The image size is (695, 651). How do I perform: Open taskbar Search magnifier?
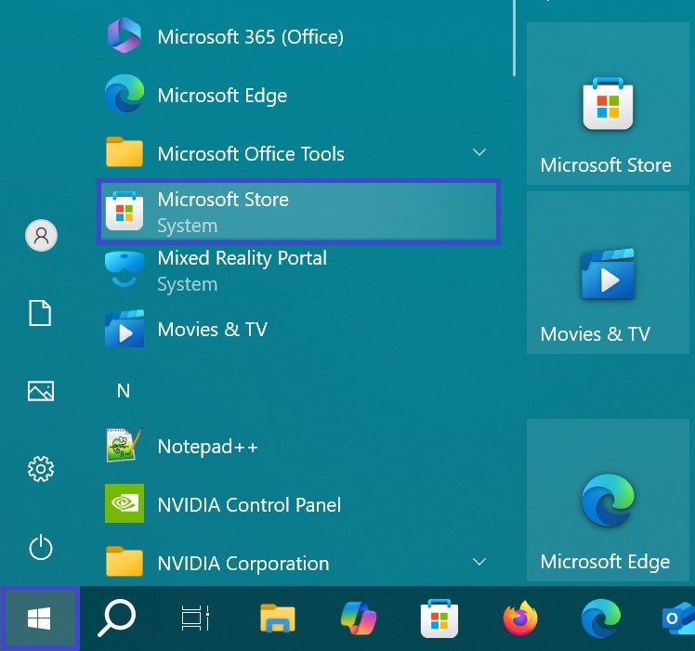click(117, 618)
